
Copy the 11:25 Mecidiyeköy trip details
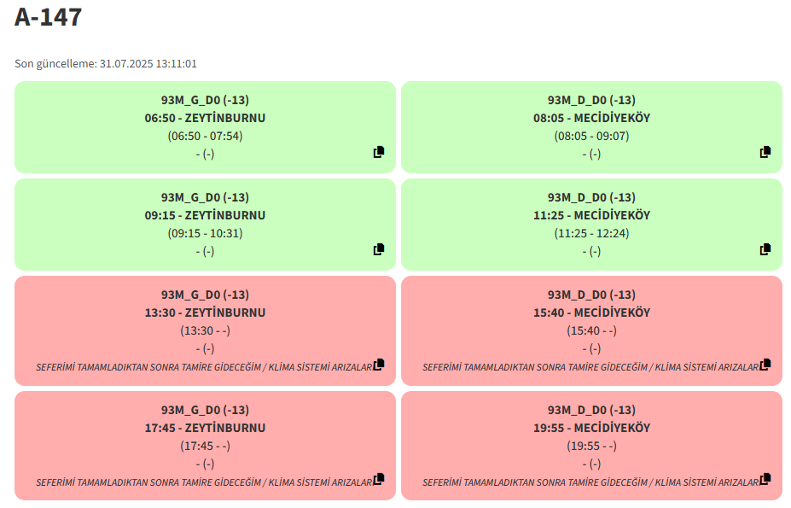(765, 249)
